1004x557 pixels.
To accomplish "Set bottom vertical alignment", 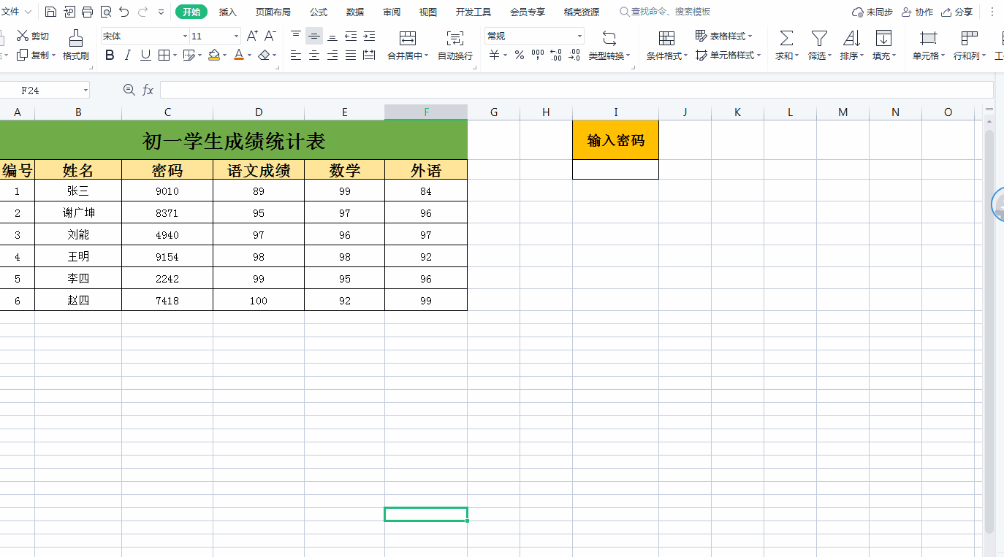I will click(332, 36).
